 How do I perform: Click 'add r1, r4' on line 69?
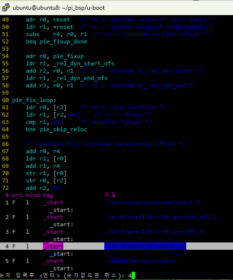click(43, 166)
